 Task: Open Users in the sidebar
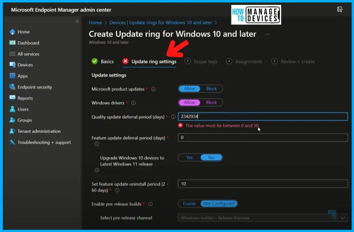tap(23, 109)
